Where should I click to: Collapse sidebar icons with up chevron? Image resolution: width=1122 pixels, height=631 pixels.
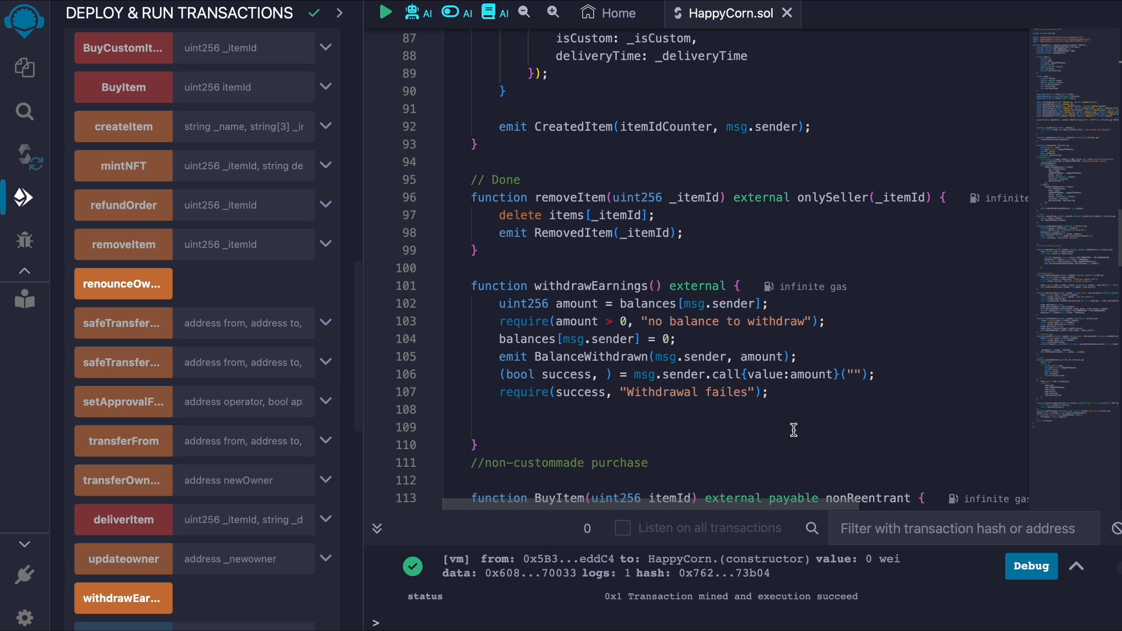tap(25, 271)
